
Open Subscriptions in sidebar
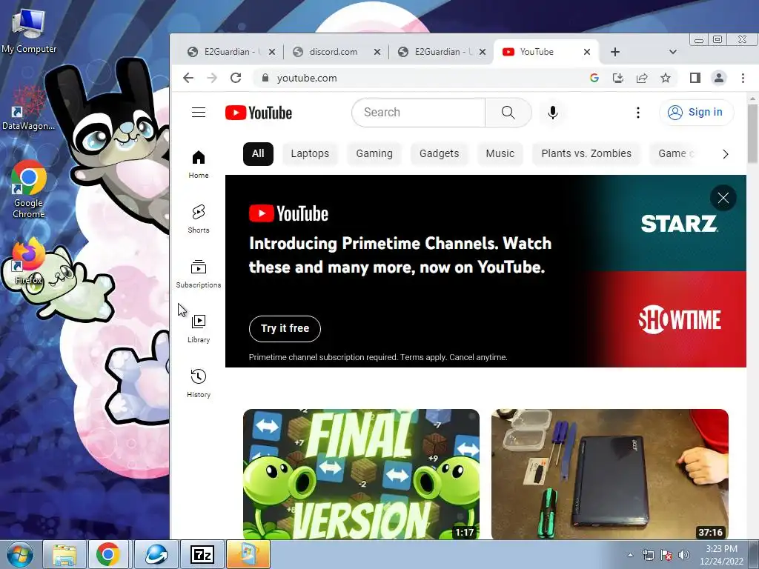(199, 274)
